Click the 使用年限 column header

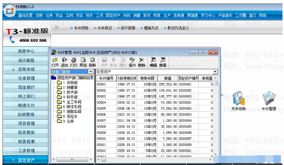coord(147,78)
